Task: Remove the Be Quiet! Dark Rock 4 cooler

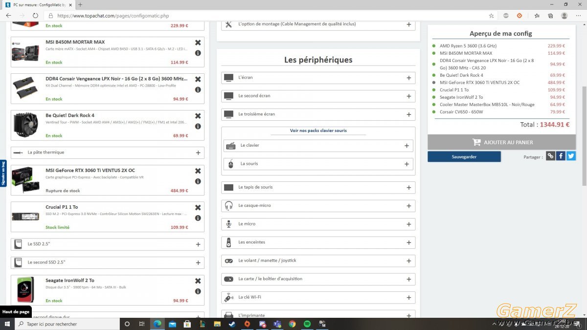Action: point(198,116)
